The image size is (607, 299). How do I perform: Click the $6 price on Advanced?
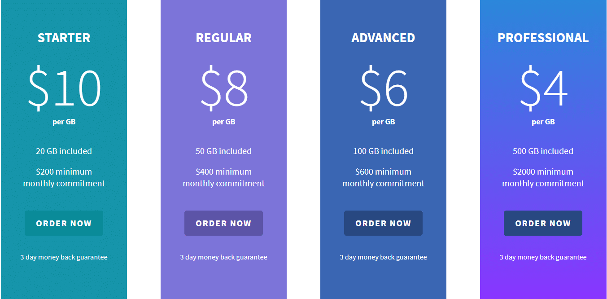tap(383, 88)
